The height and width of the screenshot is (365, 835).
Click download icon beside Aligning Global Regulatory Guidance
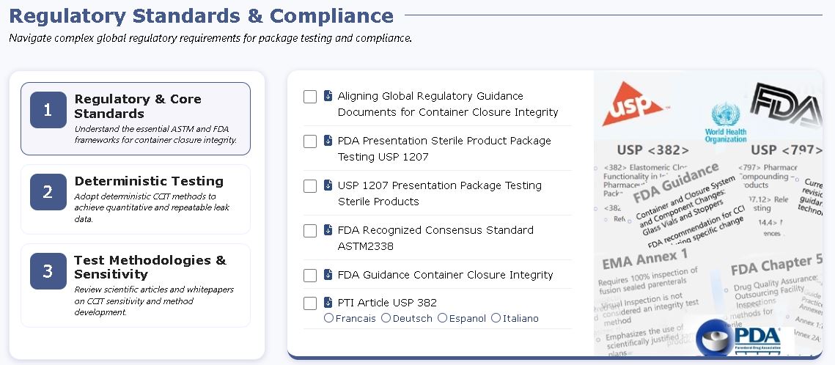(328, 96)
